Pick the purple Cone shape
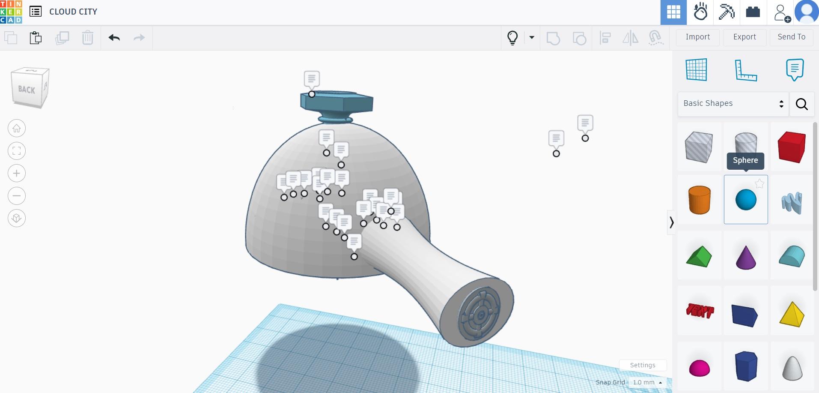Screen dimensions: 819x393 (746, 257)
